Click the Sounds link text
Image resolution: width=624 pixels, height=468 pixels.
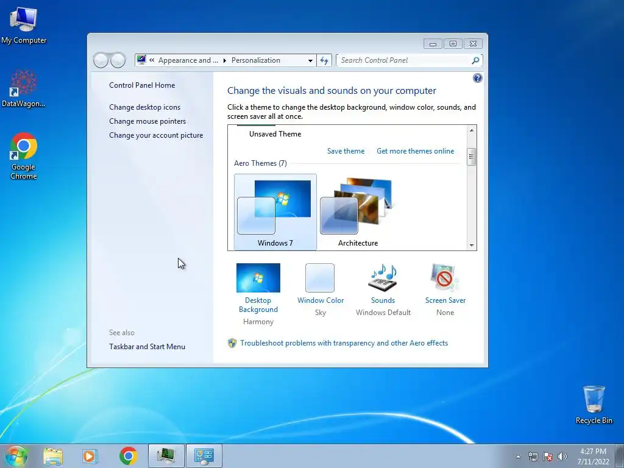(x=383, y=300)
